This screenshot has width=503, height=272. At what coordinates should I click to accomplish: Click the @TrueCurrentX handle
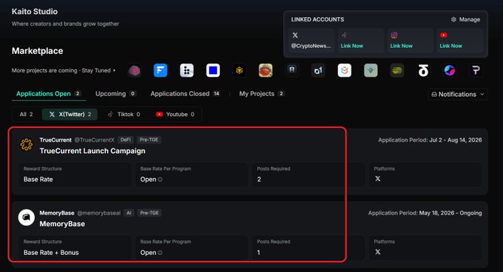pyautogui.click(x=95, y=140)
